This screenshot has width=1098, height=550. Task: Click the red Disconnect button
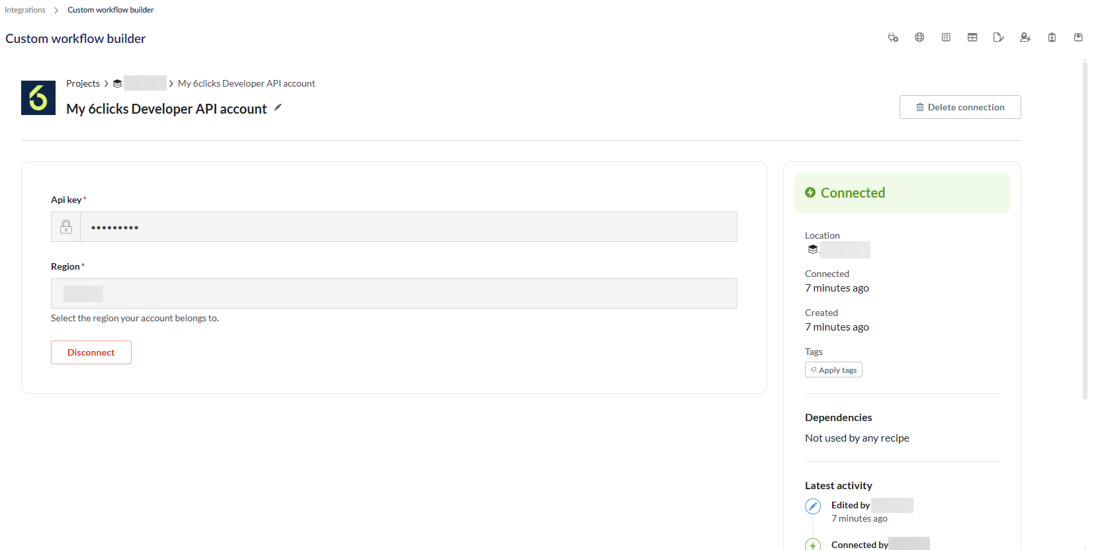tap(91, 352)
